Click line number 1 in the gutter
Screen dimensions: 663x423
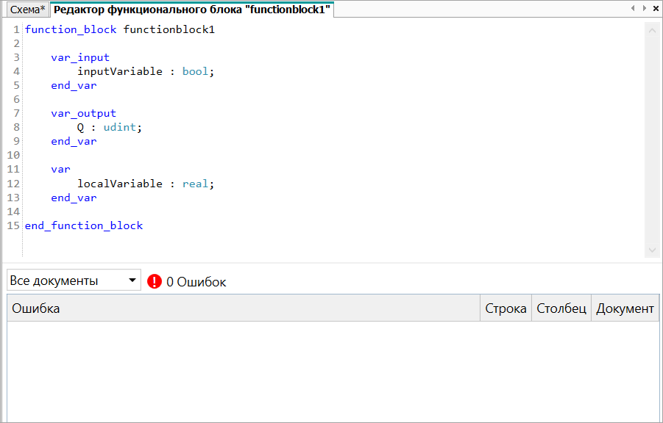point(16,30)
